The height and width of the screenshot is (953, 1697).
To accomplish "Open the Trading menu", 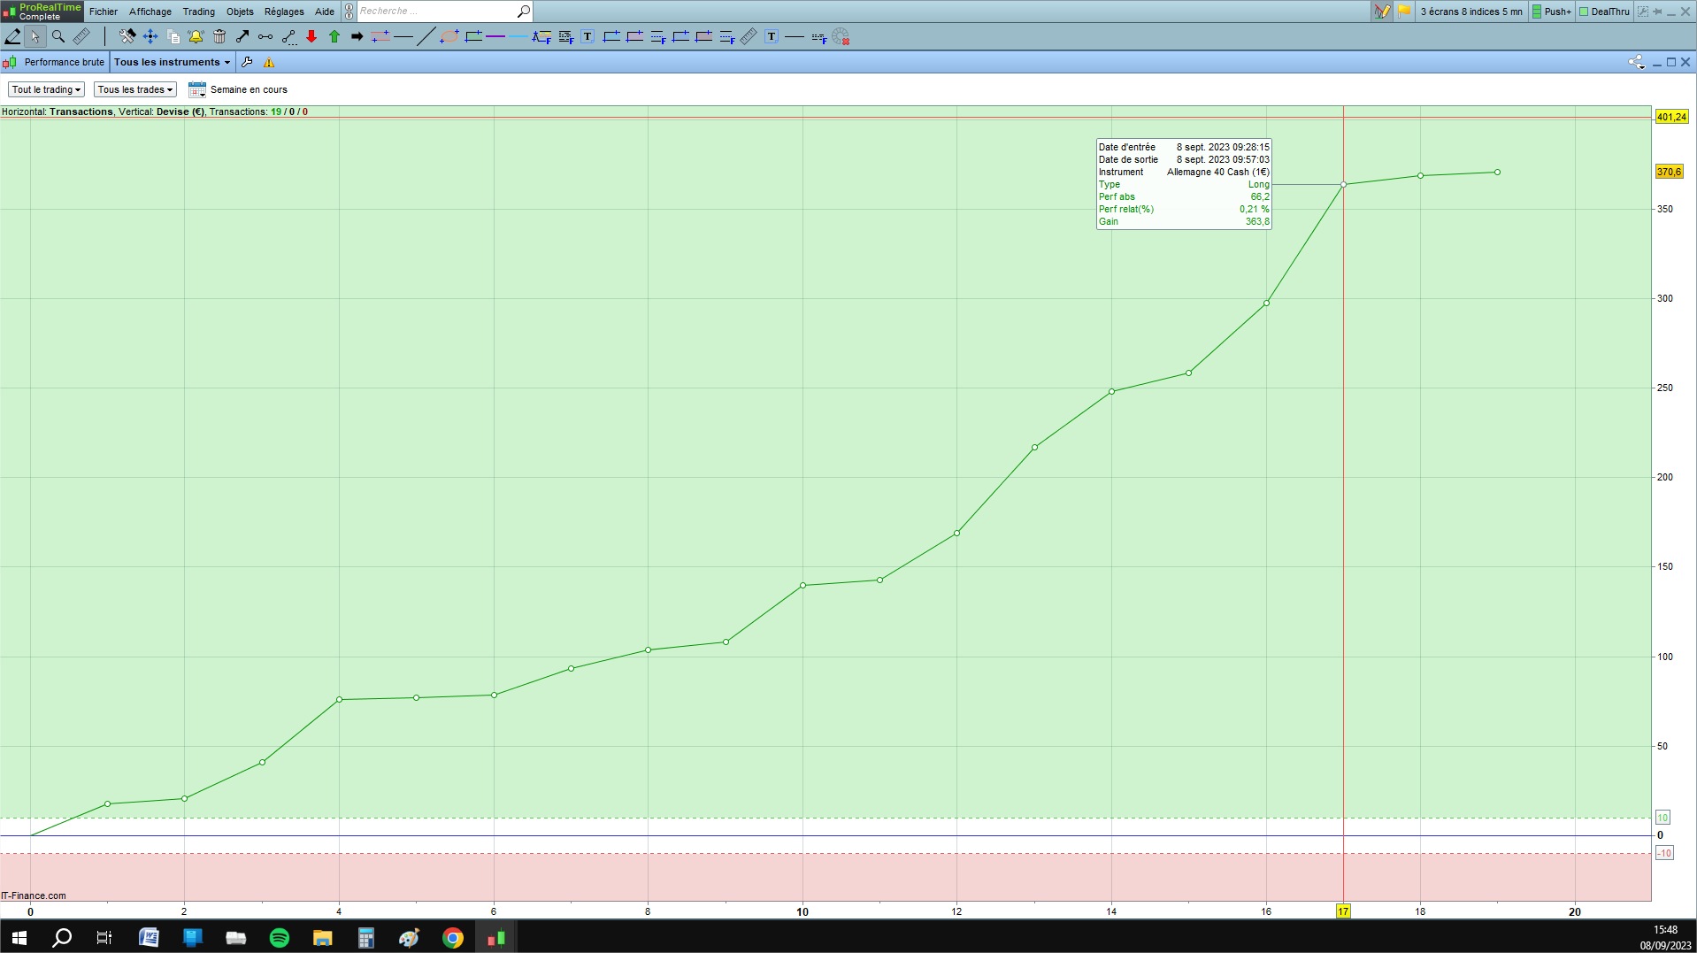I will click(x=198, y=12).
